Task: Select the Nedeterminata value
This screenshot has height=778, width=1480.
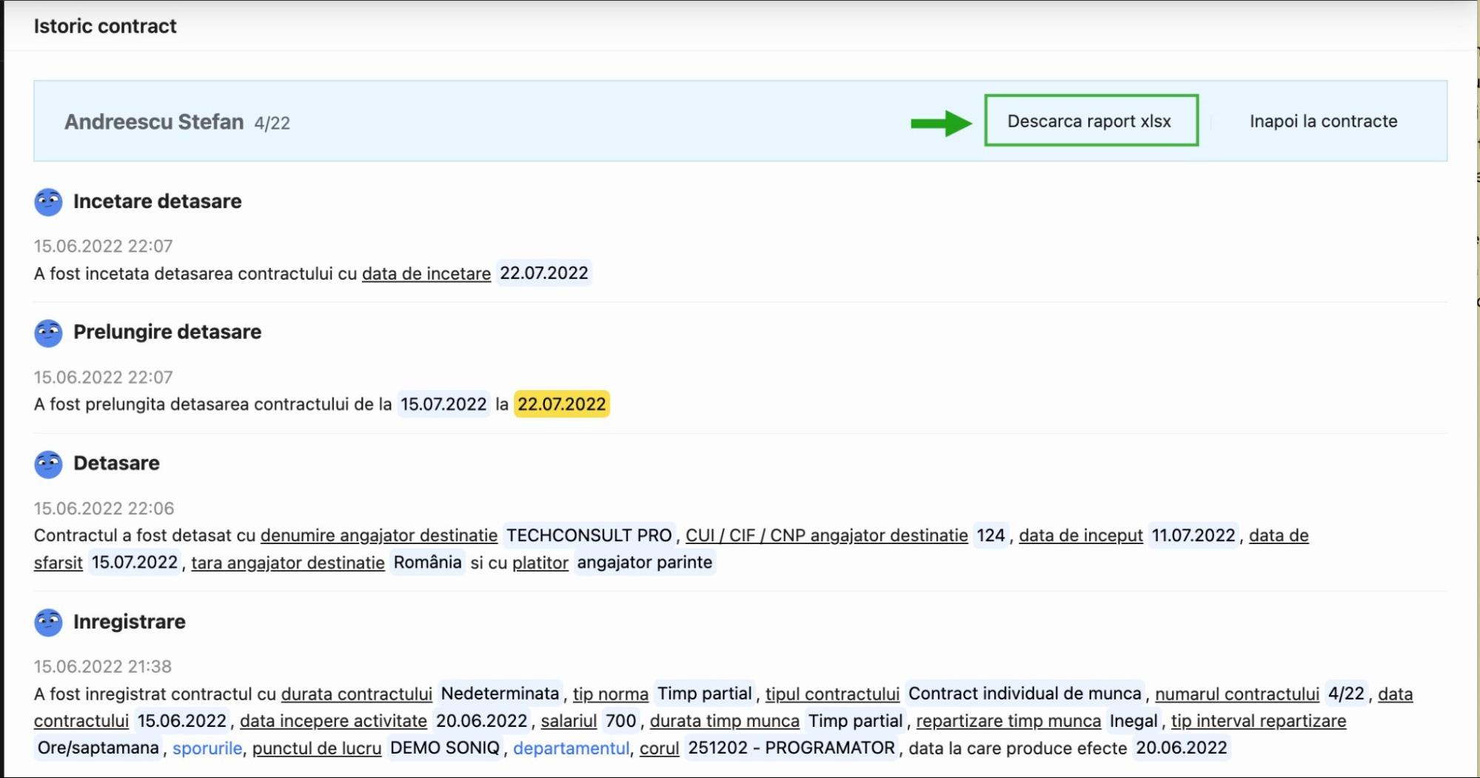Action: click(500, 694)
